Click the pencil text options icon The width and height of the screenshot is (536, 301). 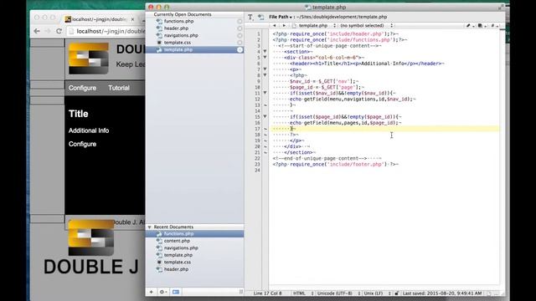(469, 26)
